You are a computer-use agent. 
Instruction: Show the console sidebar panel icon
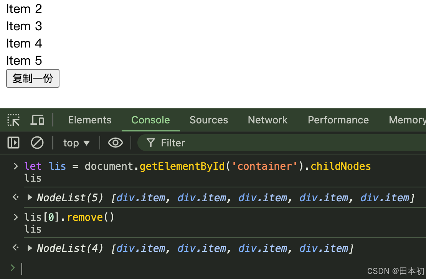pyautogui.click(x=13, y=143)
